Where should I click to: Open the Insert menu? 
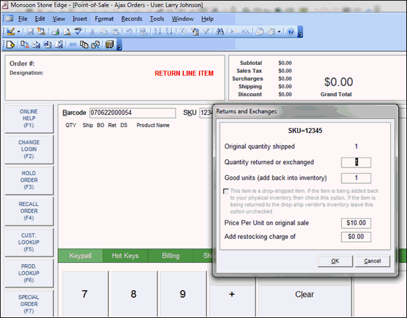pyautogui.click(x=80, y=19)
